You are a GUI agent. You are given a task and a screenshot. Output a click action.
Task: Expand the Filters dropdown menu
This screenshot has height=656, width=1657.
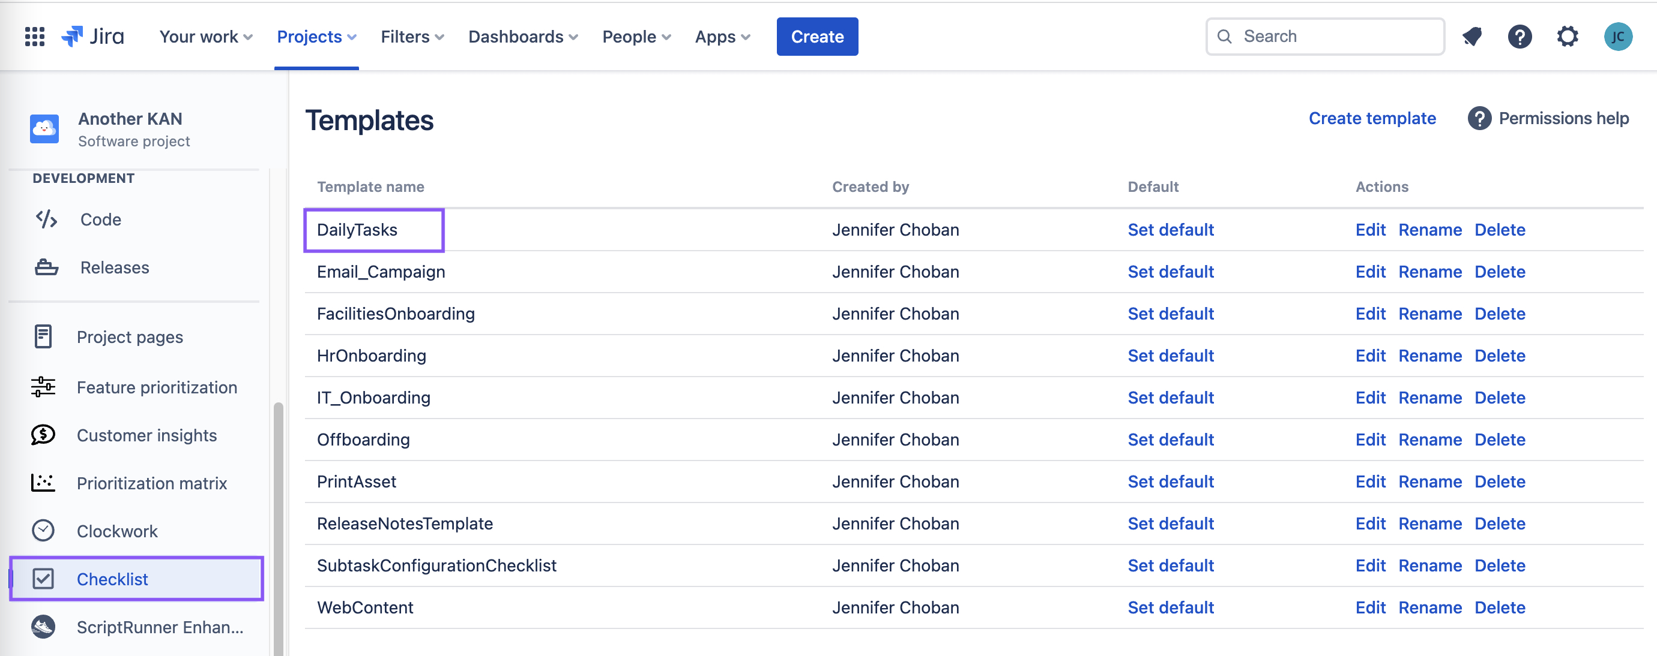click(x=412, y=37)
